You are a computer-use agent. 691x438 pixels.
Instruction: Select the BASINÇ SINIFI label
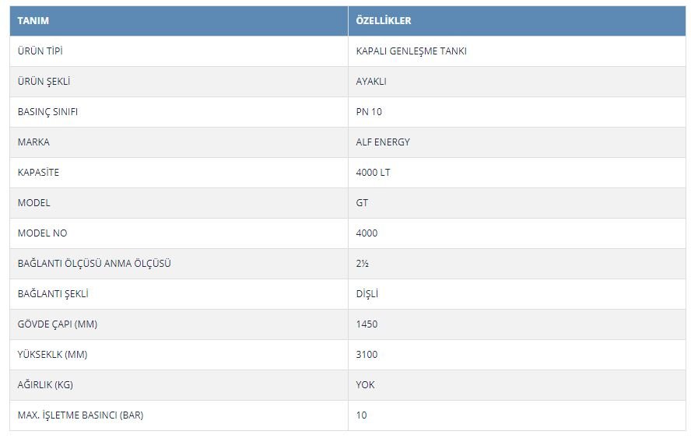(47, 112)
